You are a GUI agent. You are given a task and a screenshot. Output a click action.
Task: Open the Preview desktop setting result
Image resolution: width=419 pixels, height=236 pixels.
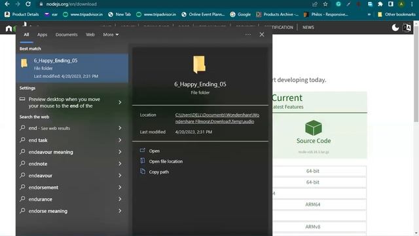tap(64, 102)
